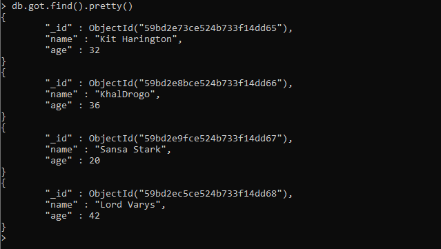Image resolution: width=441 pixels, height=249 pixels.
Task: Click the age value 20
Action: coord(95,161)
